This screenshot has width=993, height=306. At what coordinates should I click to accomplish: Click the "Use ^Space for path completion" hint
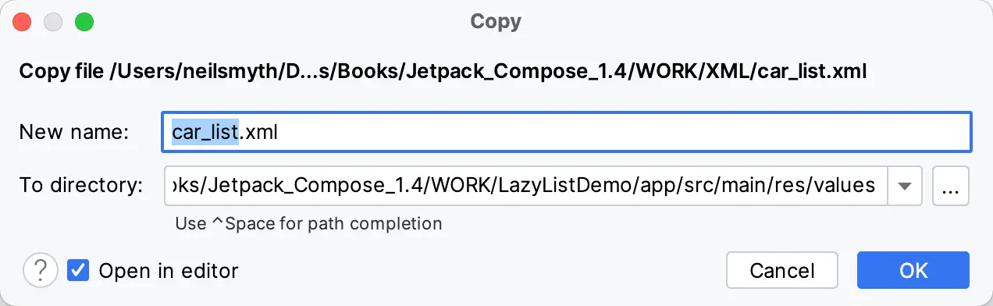(308, 224)
